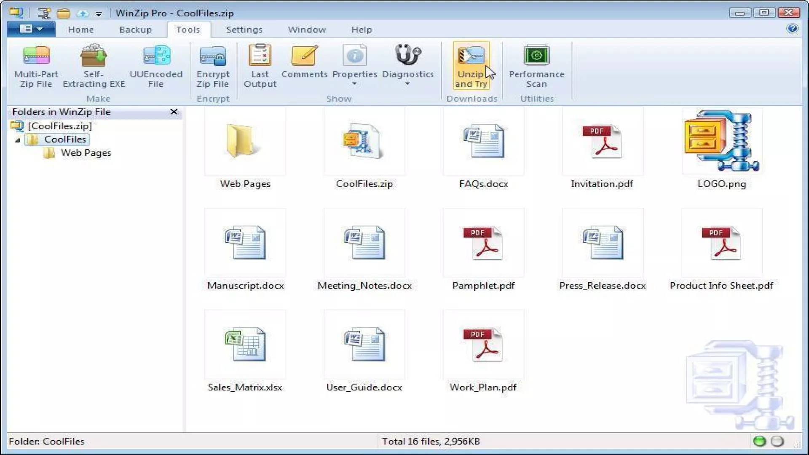Open WinZip help icon

(792, 29)
